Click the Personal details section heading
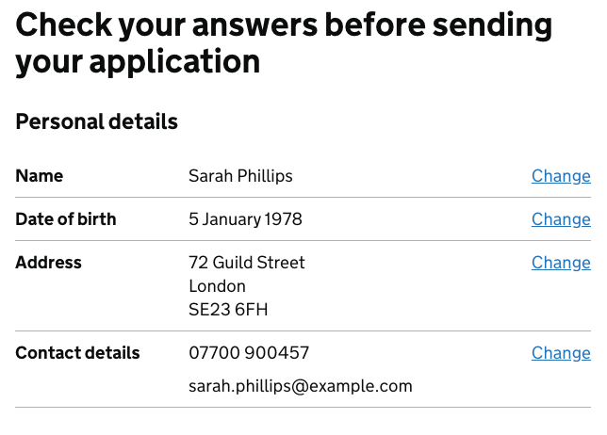Screen dimensions: 607x435 pos(97,121)
